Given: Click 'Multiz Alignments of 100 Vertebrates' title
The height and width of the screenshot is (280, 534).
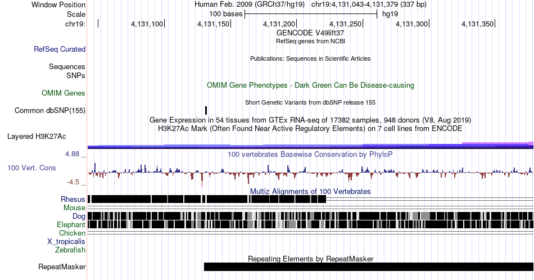Looking at the screenshot, I should (310, 191).
